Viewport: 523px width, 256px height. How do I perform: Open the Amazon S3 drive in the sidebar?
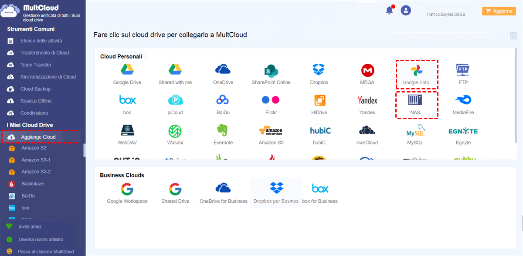click(34, 148)
